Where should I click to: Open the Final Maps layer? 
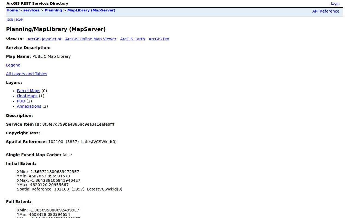[27, 96]
